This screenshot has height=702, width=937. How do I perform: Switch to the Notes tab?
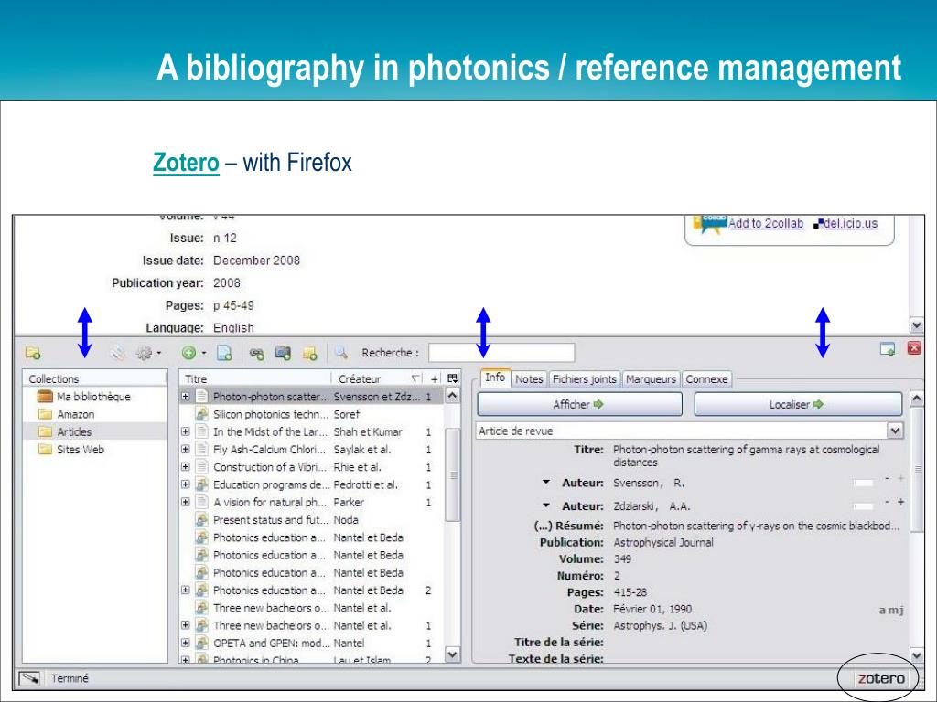point(529,379)
